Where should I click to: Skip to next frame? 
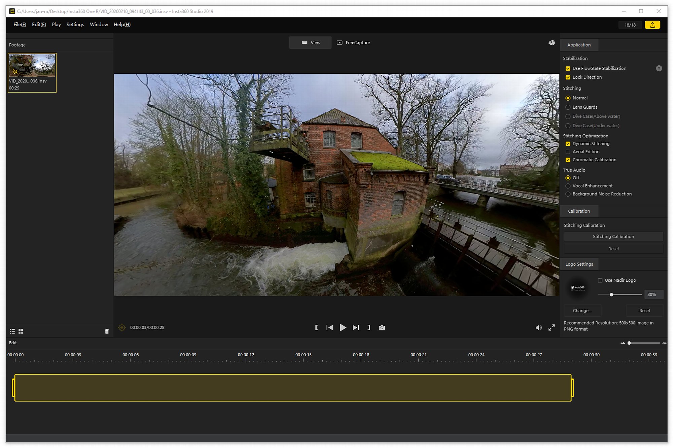(x=355, y=328)
